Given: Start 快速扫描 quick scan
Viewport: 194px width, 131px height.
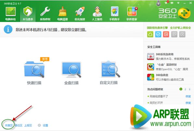Looking at the screenshot, I should click(x=34, y=71).
